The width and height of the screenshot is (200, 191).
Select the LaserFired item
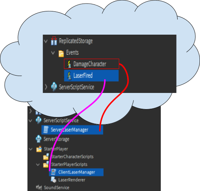[91, 76]
